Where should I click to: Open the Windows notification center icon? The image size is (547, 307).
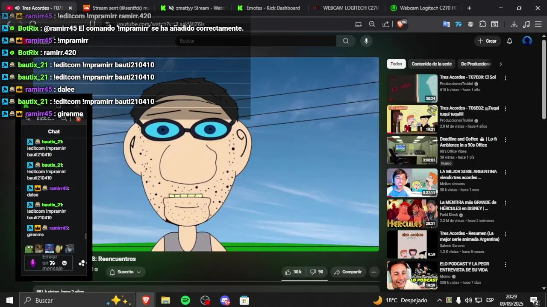(x=534, y=301)
